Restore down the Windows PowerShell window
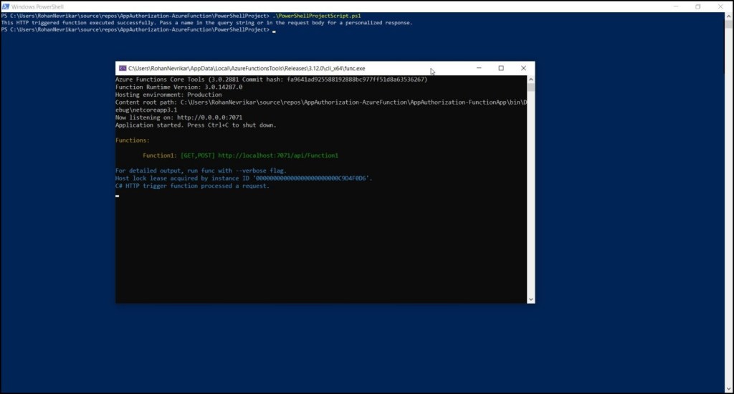734x394 pixels. tap(697, 6)
